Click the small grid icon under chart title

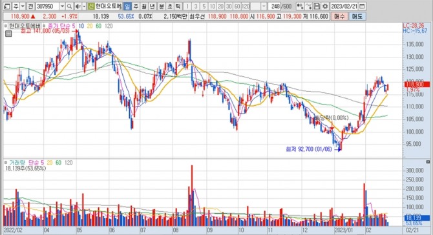tap(8, 34)
